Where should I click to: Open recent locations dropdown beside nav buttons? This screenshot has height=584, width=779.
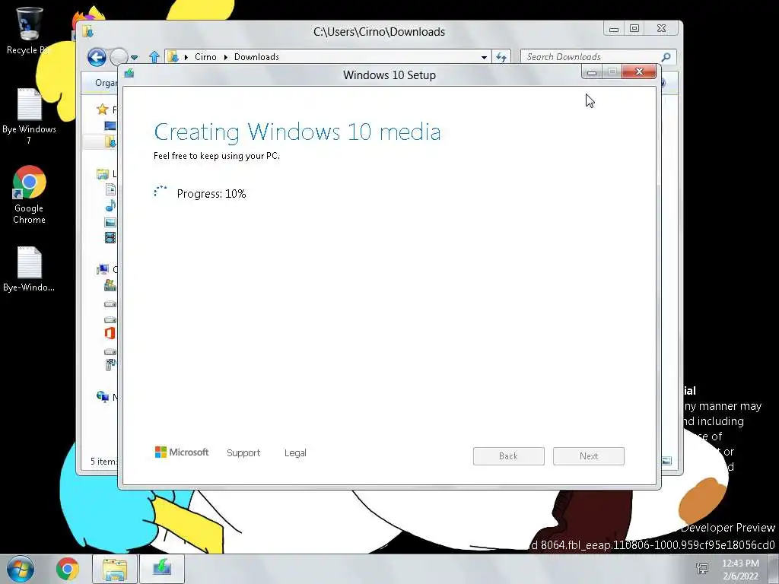click(134, 58)
